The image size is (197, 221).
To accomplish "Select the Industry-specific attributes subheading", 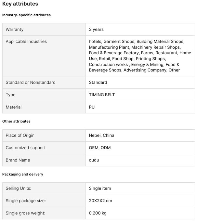I will click(26, 15).
